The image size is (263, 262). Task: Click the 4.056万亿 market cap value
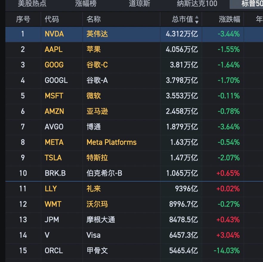pos(182,49)
